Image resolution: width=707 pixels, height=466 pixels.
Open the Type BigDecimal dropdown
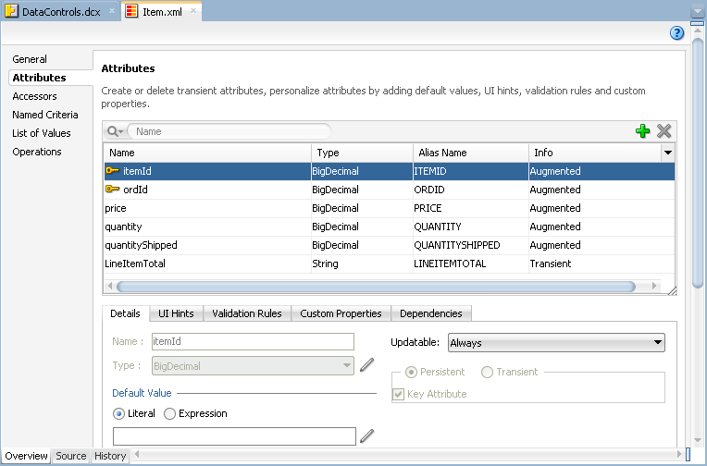click(x=253, y=365)
